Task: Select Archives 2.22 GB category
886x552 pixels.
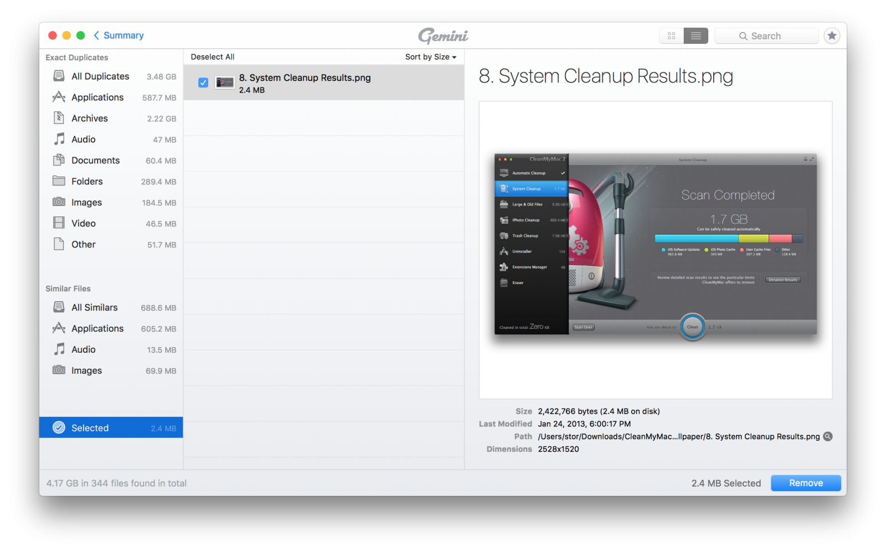Action: pyautogui.click(x=111, y=118)
